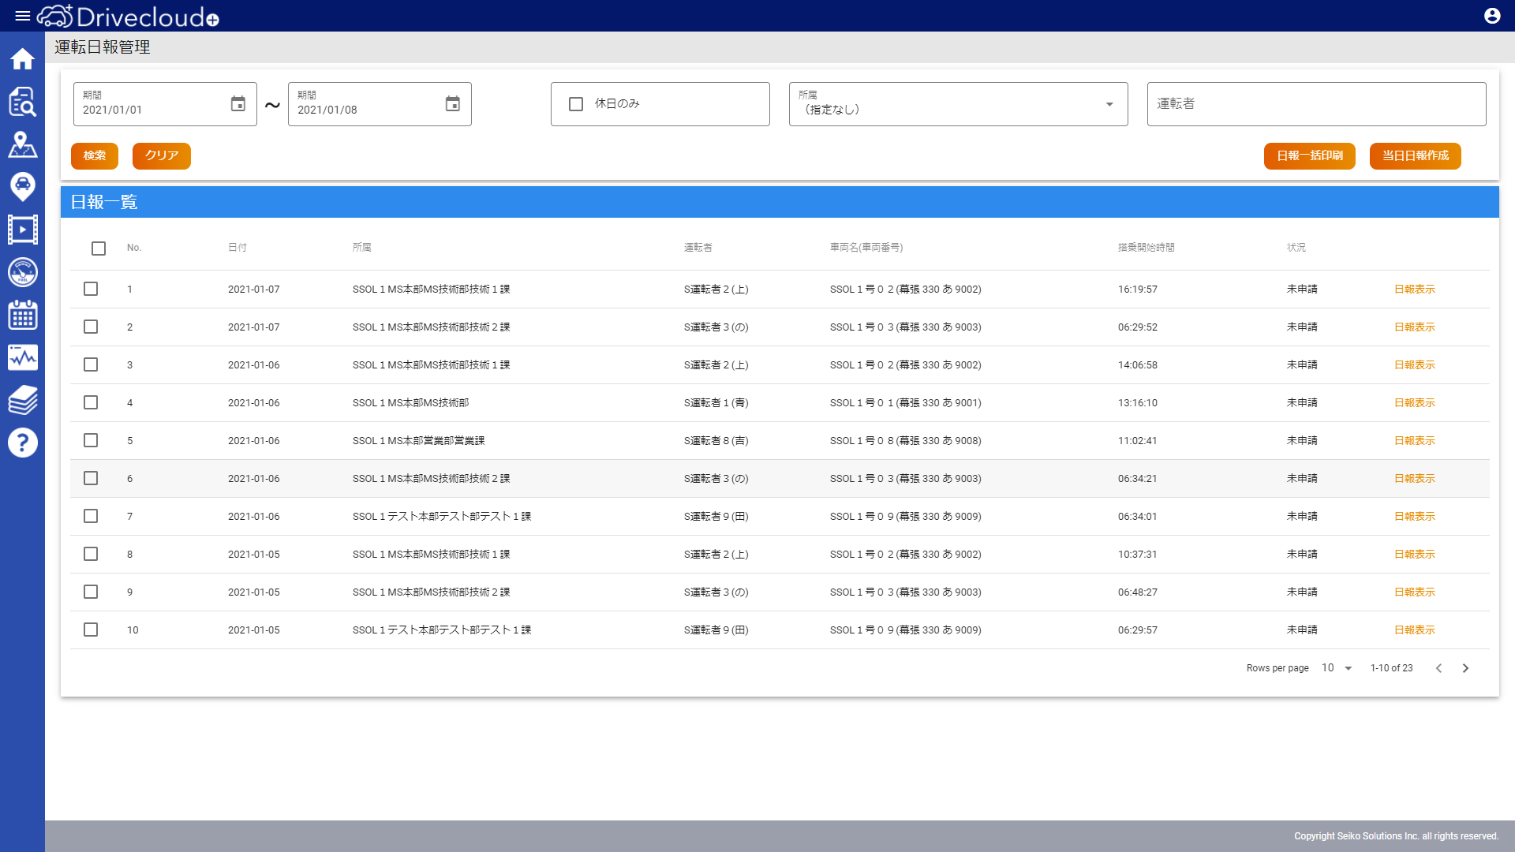Open 日報表示 link for row 4
Image resolution: width=1515 pixels, height=852 pixels.
[1414, 403]
